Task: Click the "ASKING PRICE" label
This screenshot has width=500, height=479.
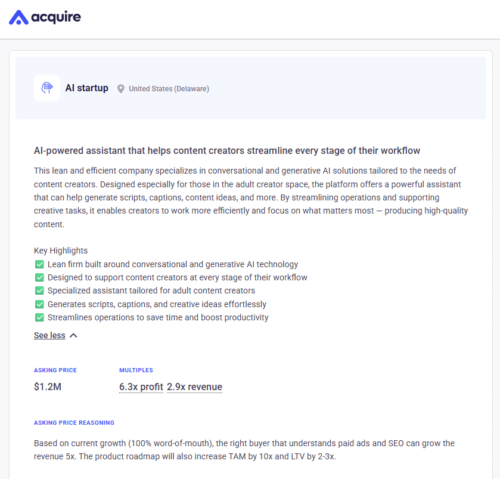Action: click(x=55, y=370)
